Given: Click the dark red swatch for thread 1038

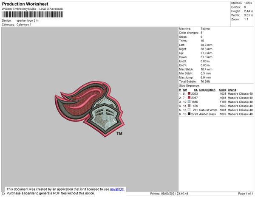Looking at the screenshot, I should coord(189,93).
